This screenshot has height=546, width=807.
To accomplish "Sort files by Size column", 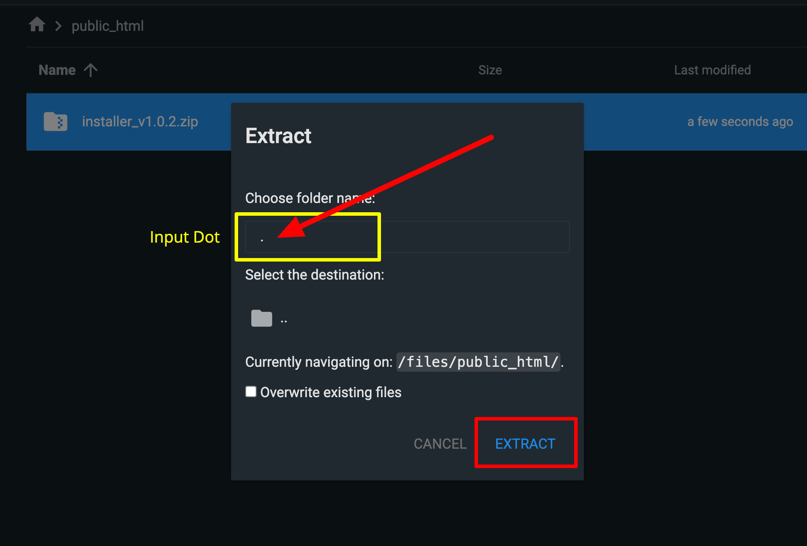I will [490, 70].
